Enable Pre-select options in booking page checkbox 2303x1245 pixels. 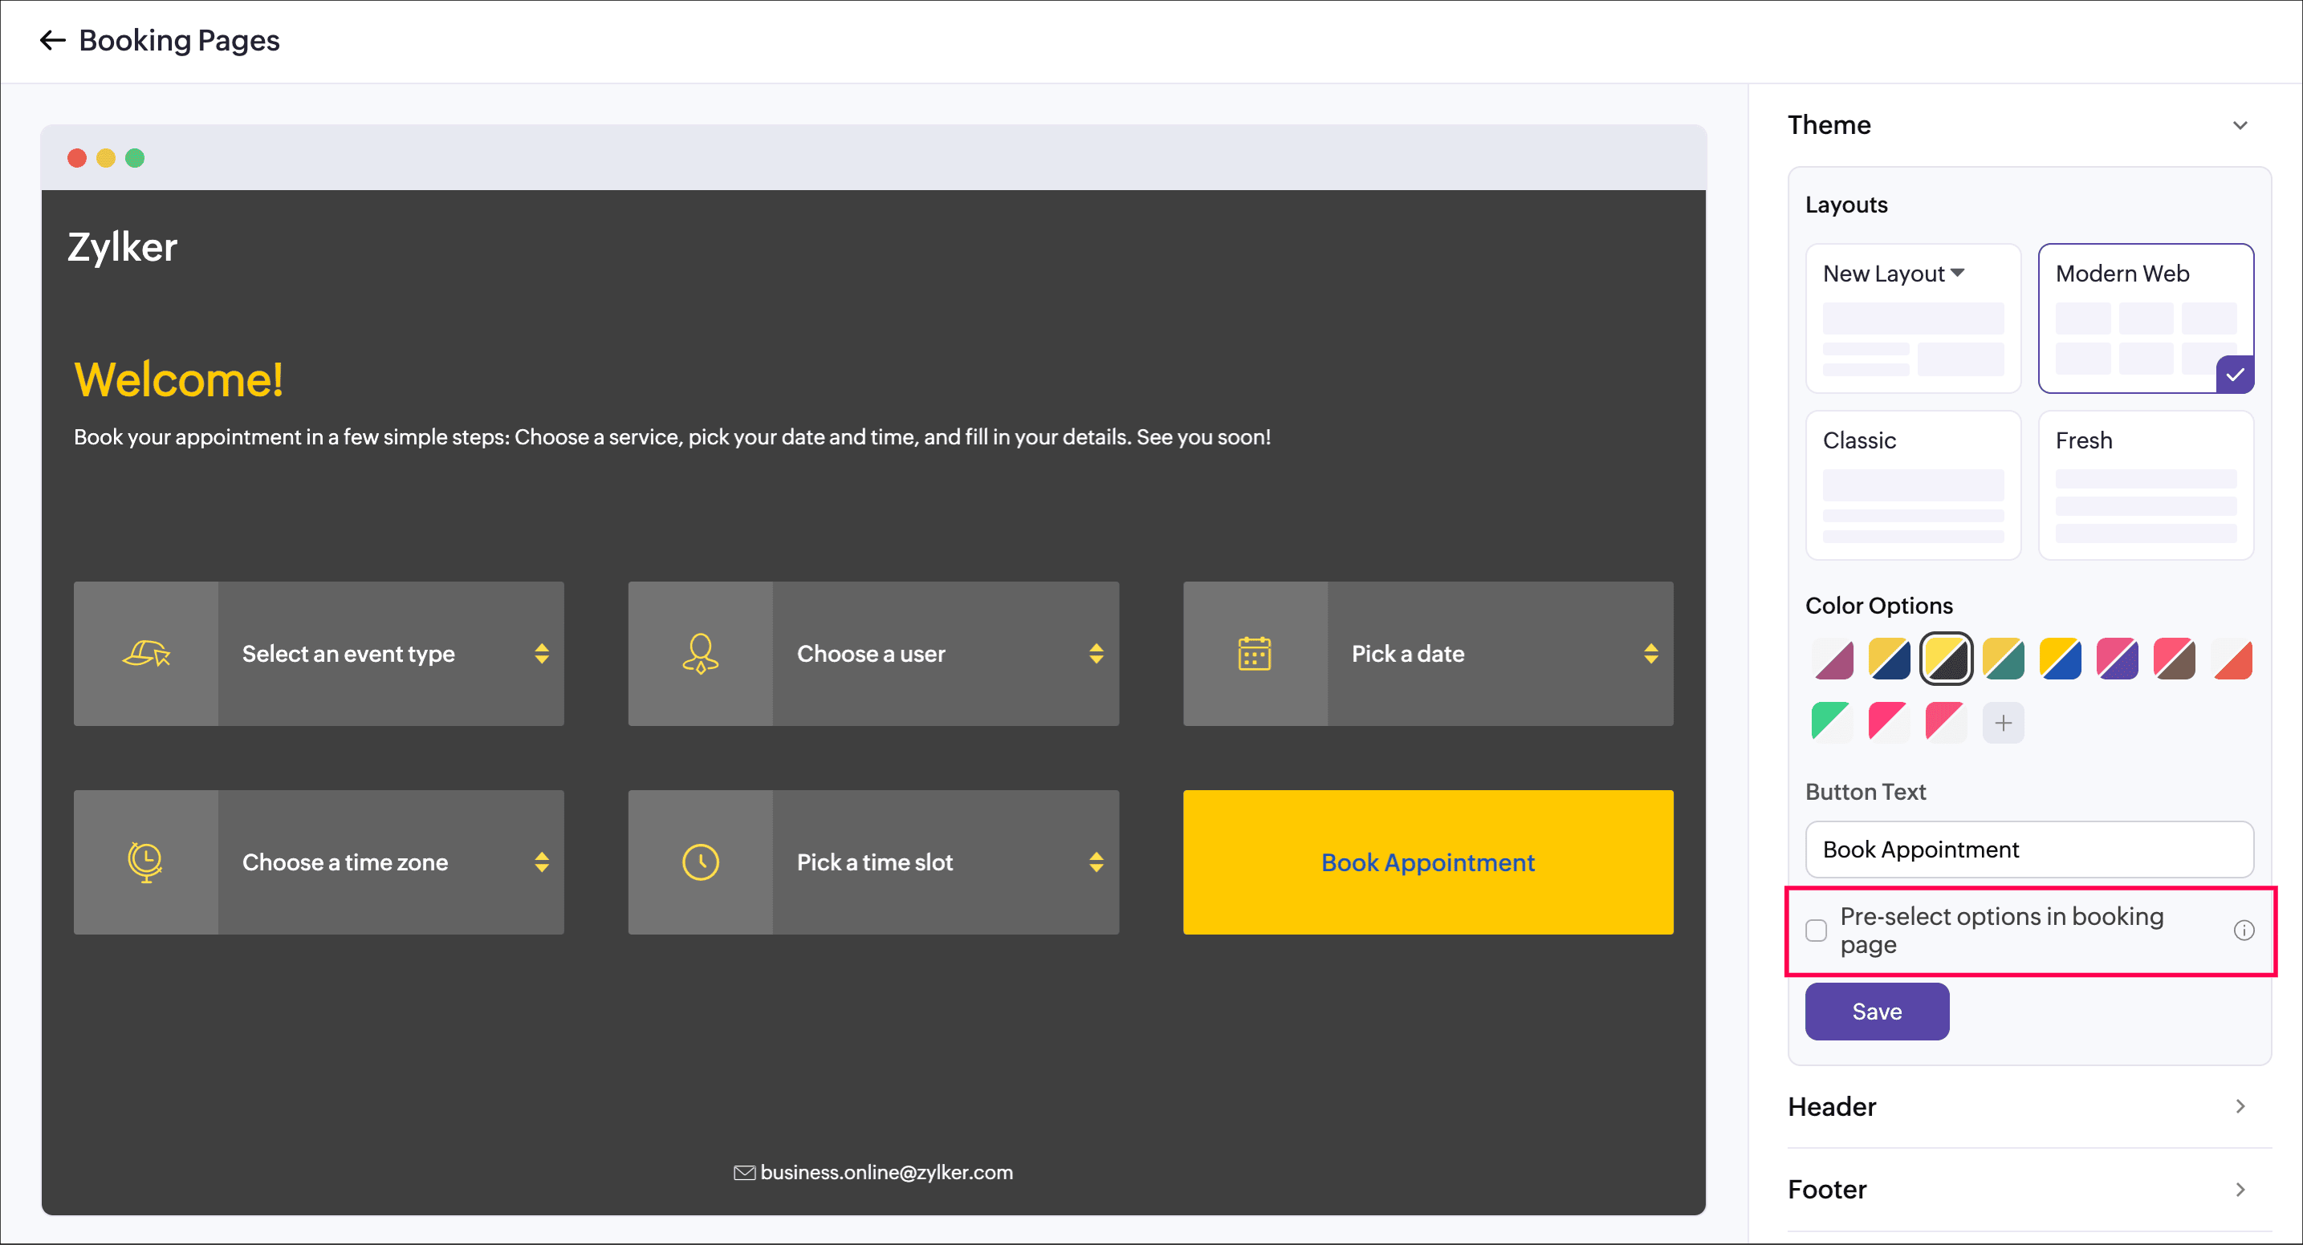click(1816, 930)
